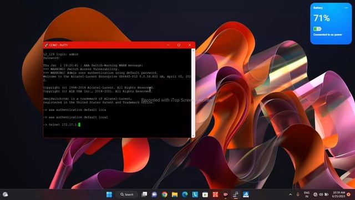Click the Battery widget title
This screenshot has width=355, height=200.
pos(318,8)
